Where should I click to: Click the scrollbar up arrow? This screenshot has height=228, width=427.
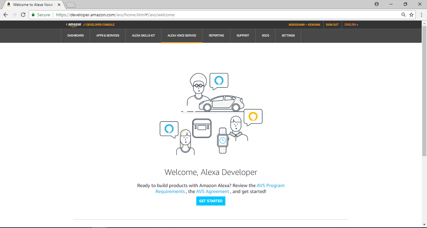click(x=424, y=23)
